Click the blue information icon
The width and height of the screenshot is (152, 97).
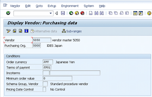26,31
